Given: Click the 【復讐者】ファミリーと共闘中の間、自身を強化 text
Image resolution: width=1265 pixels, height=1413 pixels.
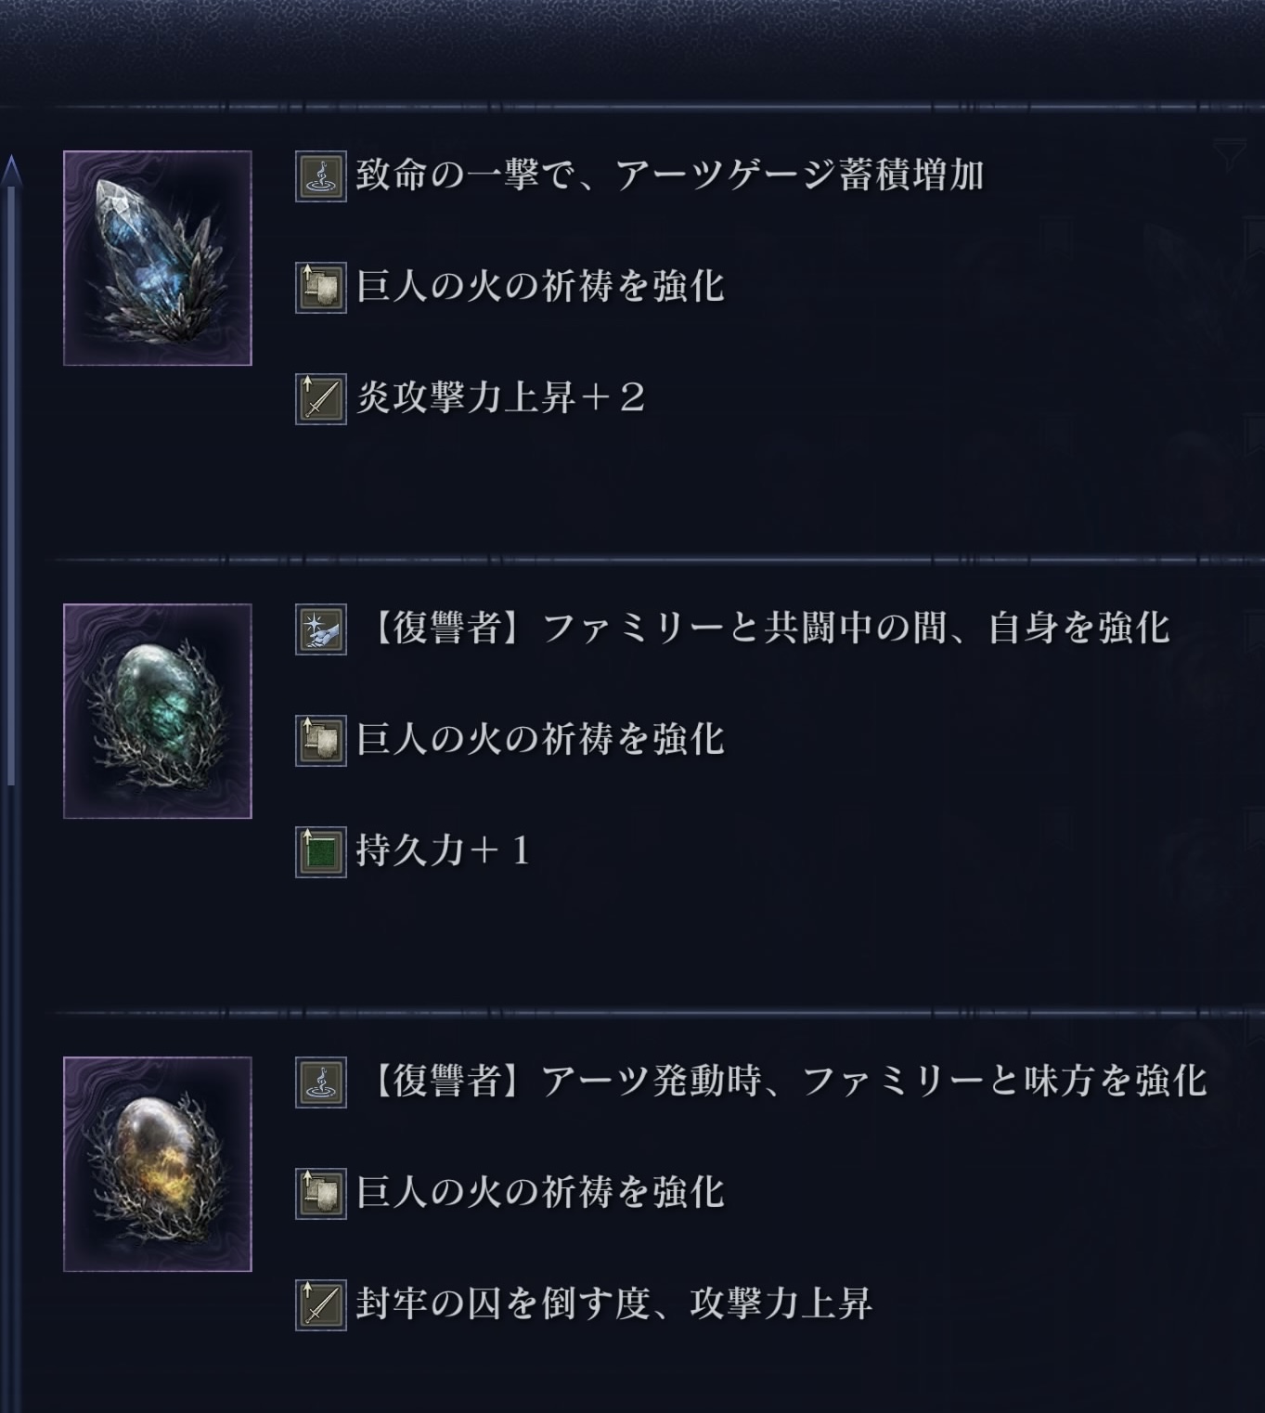Looking at the screenshot, I should 770,629.
